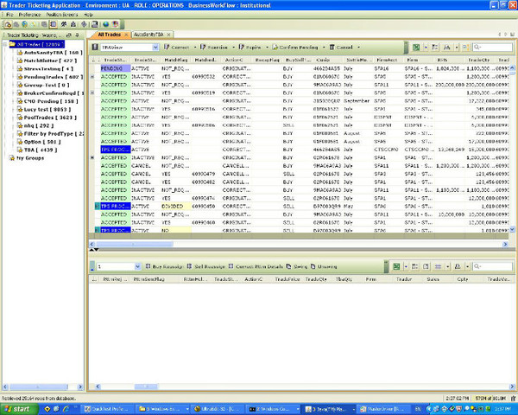The height and width of the screenshot is (415, 518).
Task: Click the diamond-shaped main toolbar icon
Action: point(84,24)
